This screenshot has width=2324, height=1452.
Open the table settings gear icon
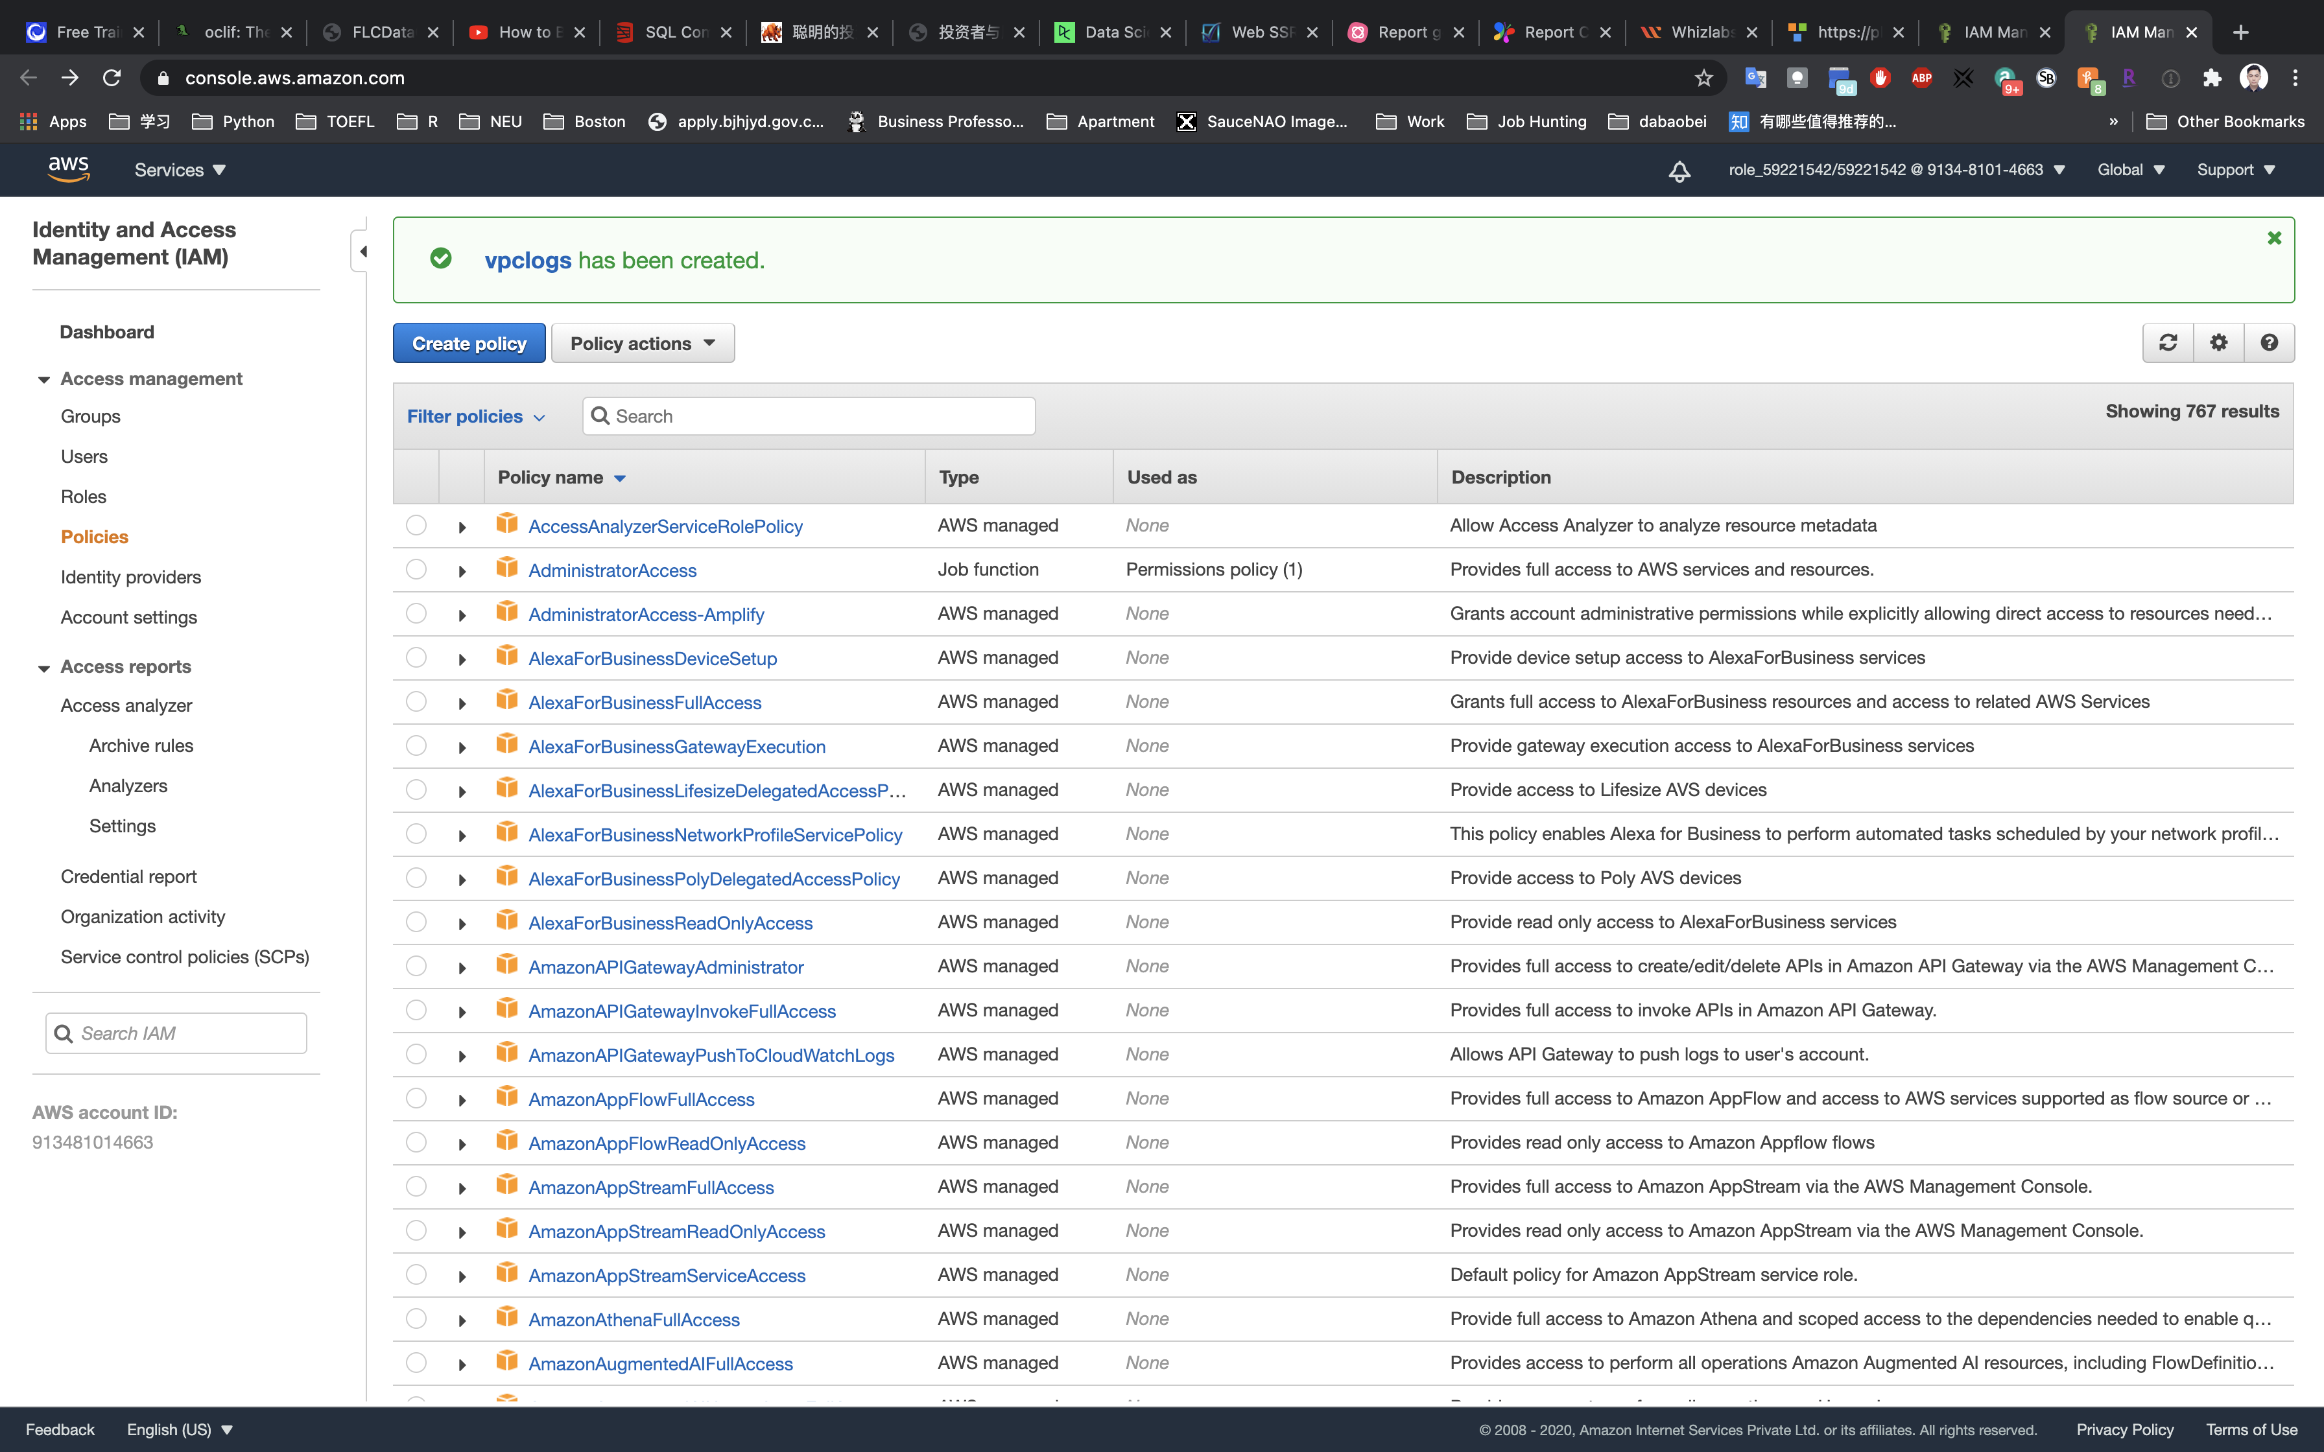pos(2218,343)
